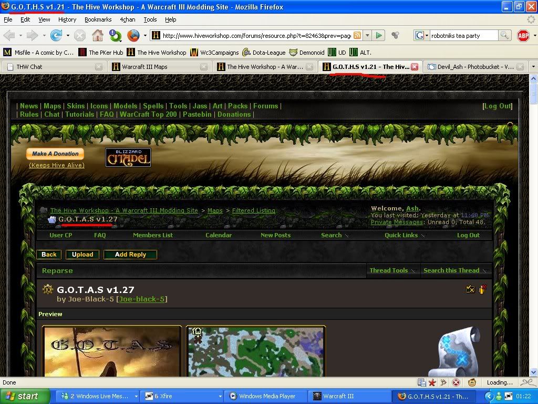The height and width of the screenshot is (404, 538).
Task: Open Xfire group in the taskbar
Action: tap(182, 396)
